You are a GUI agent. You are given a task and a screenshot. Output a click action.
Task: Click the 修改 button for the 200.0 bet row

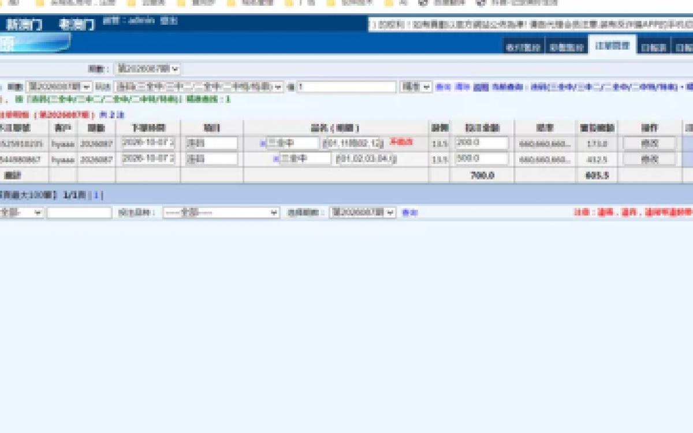coord(650,143)
